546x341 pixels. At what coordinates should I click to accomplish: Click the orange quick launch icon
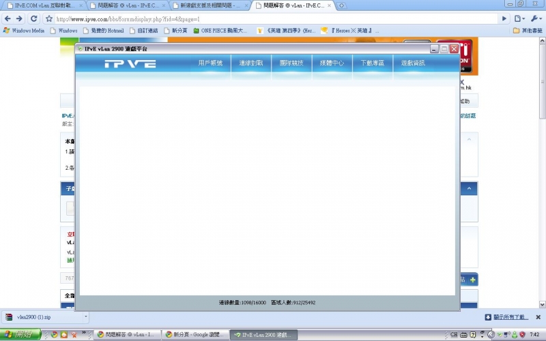[64, 334]
